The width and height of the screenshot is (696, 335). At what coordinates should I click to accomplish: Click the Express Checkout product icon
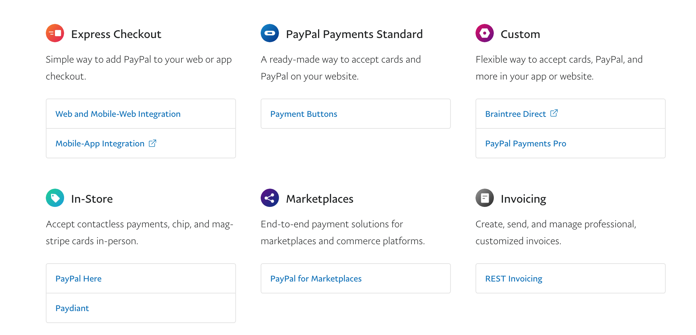pyautogui.click(x=55, y=33)
